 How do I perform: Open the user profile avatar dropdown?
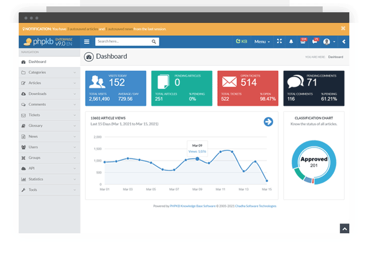click(329, 42)
